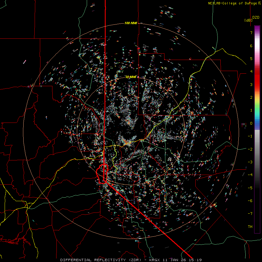This screenshot has width=262, height=262.
Task: Click the DZD legend title
Action: [256, 17]
